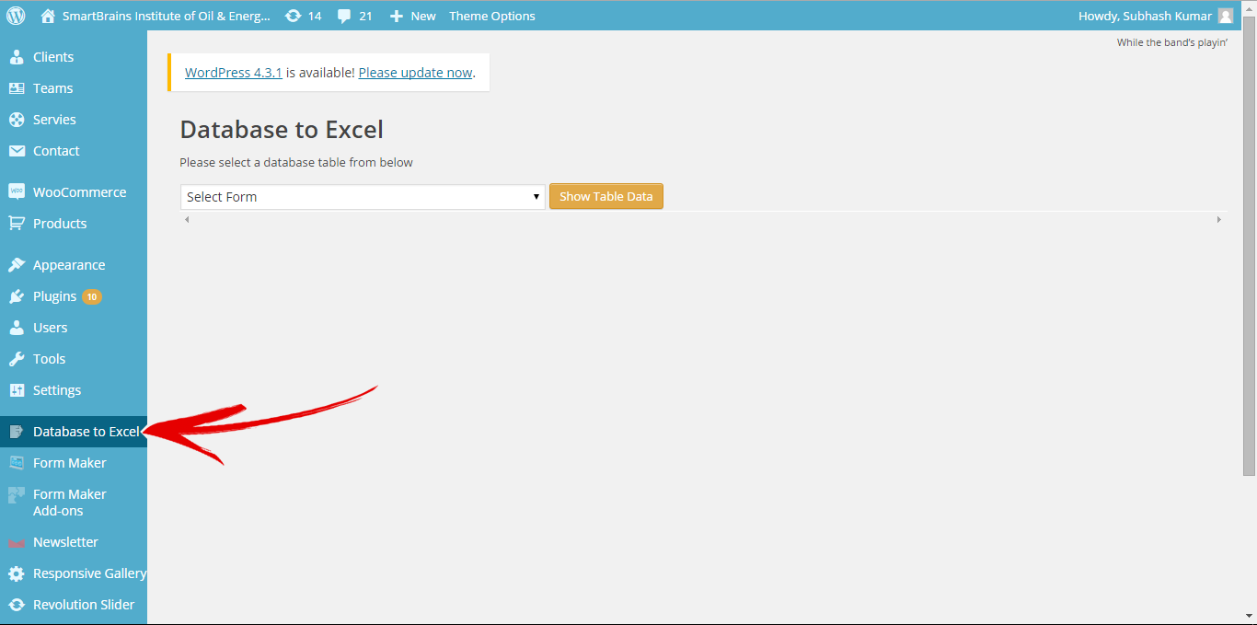
Task: Click the 14 updates count
Action: [315, 16]
